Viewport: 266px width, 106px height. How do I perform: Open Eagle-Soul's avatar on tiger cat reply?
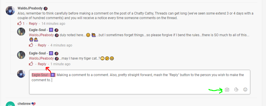click(21, 55)
